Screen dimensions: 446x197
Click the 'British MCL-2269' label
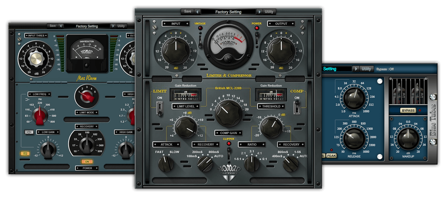228,89
